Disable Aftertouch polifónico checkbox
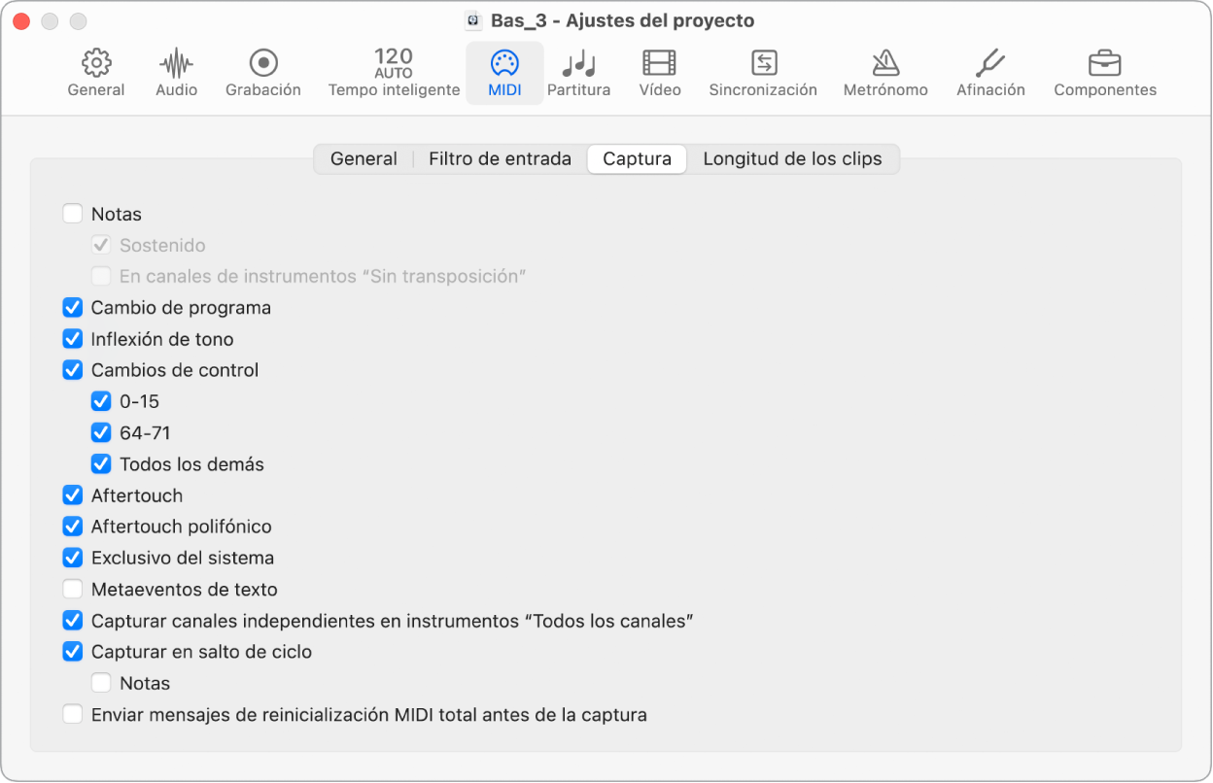Viewport: 1213px width, 783px height. (73, 527)
